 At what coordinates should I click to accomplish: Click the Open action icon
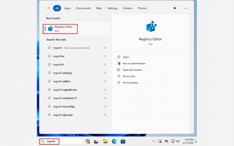[119, 57]
